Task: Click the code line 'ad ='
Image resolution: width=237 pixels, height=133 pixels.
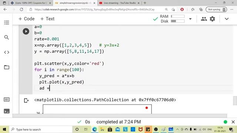Action: 44,88
